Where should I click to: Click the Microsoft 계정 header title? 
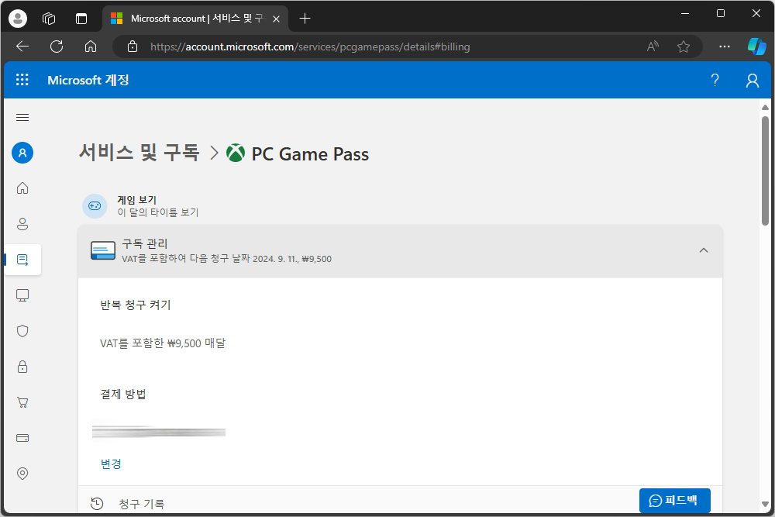pos(88,80)
